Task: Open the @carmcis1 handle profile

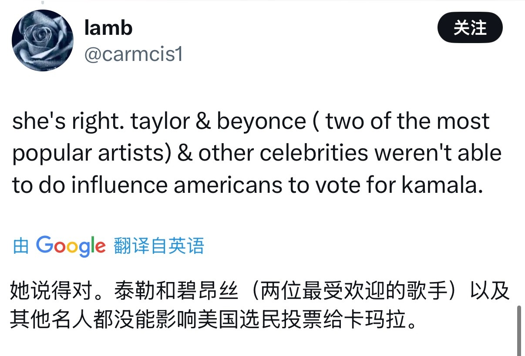Action: [x=133, y=55]
